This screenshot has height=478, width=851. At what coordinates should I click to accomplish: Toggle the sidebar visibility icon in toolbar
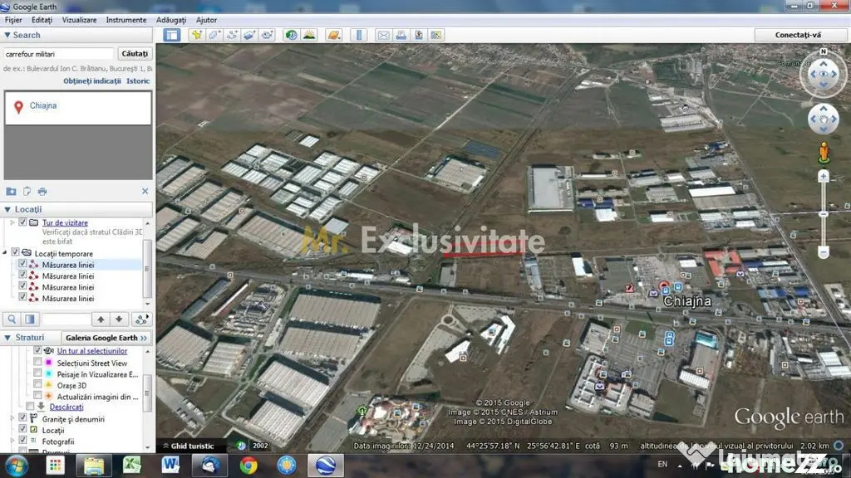coord(172,35)
